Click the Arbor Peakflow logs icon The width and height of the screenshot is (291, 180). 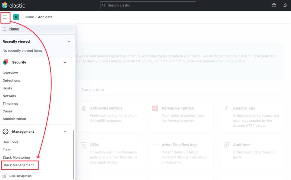tap(155, 145)
